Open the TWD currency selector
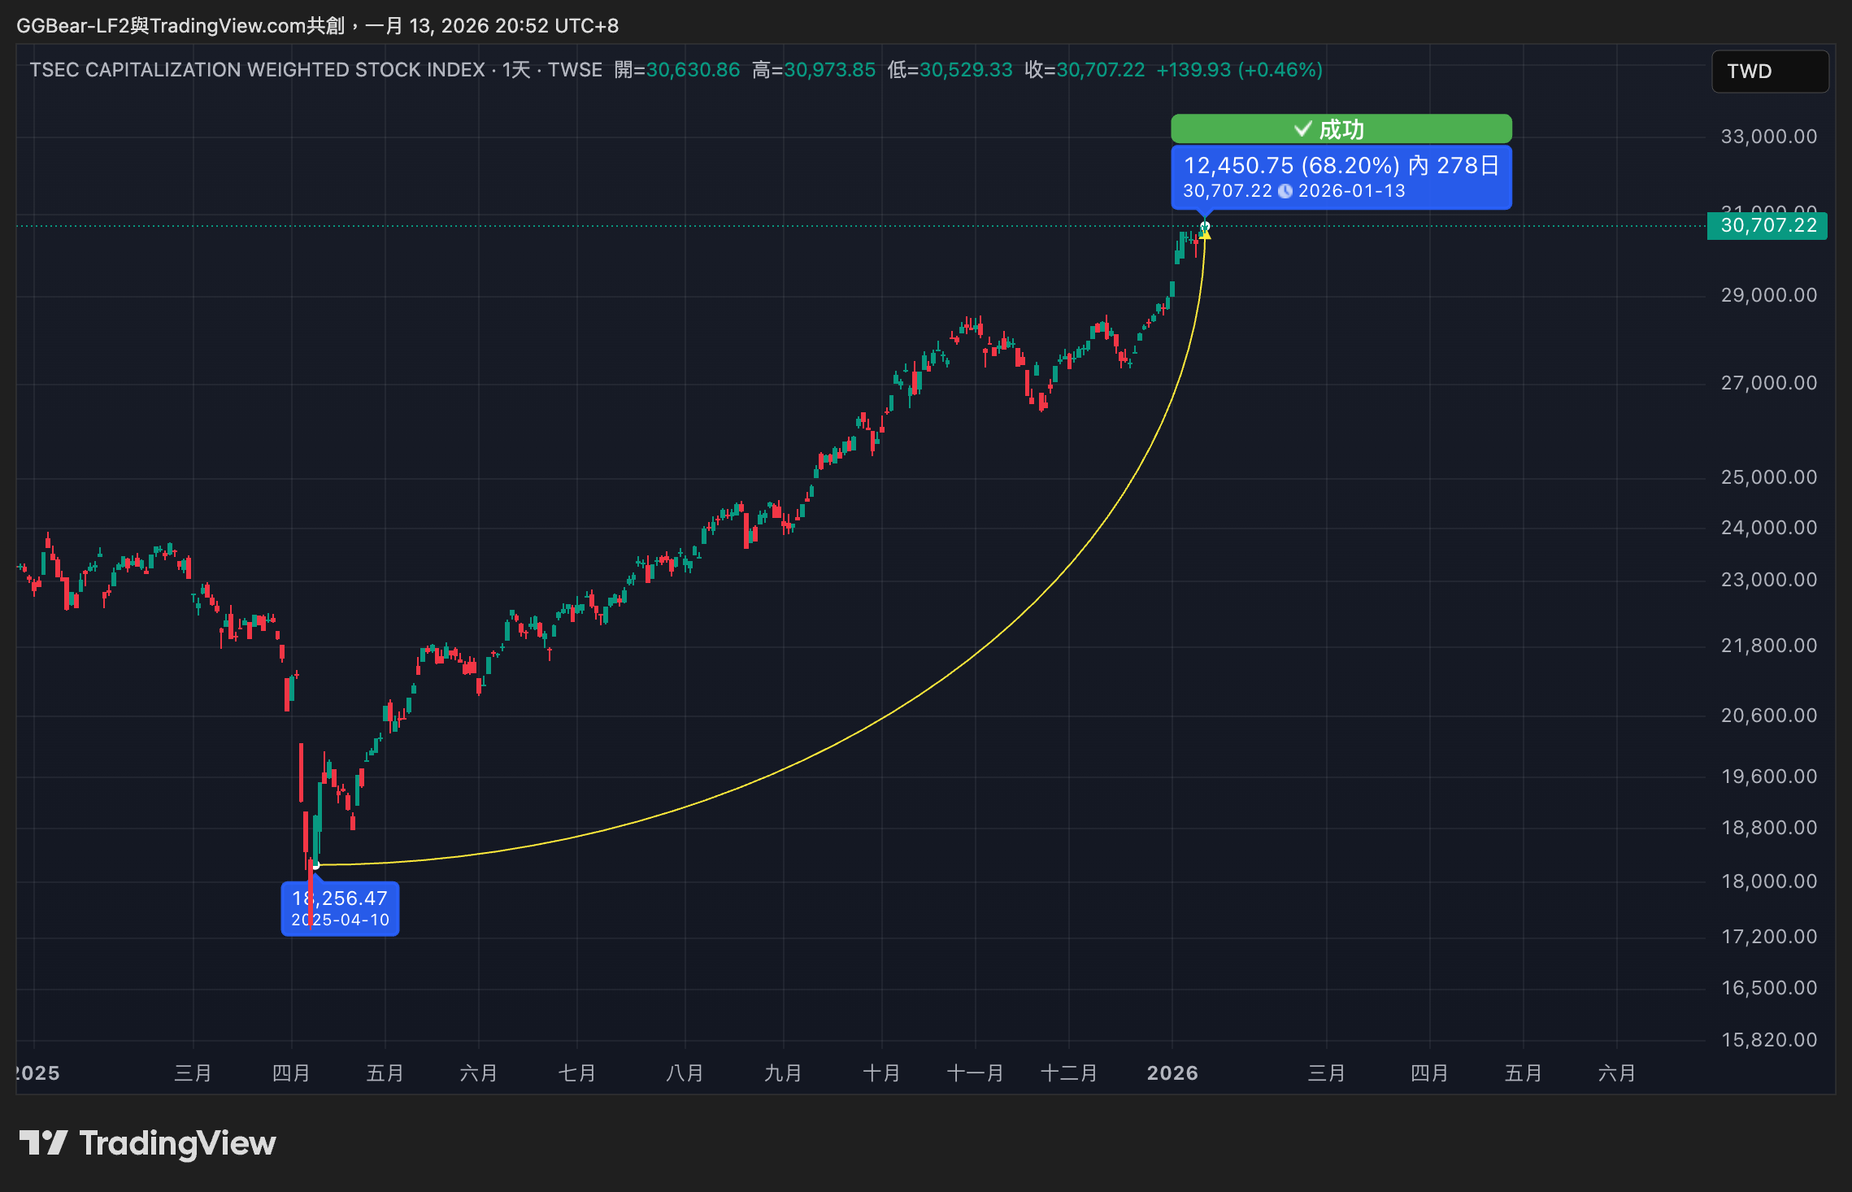This screenshot has width=1852, height=1192. (1769, 72)
